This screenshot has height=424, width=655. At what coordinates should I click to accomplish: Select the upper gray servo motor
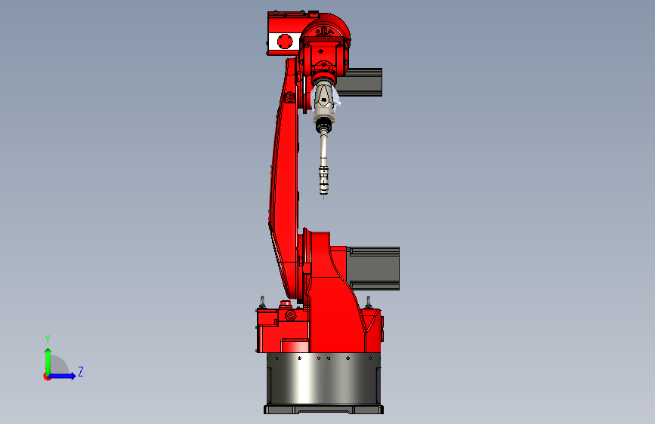click(x=360, y=82)
